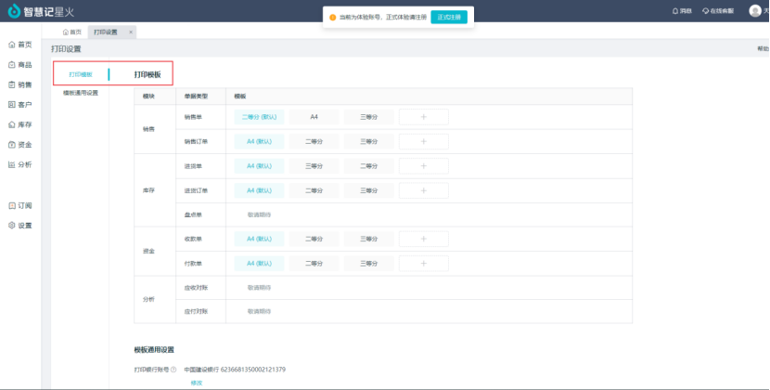Select A4 (默认) template for 付款单

pos(259,264)
